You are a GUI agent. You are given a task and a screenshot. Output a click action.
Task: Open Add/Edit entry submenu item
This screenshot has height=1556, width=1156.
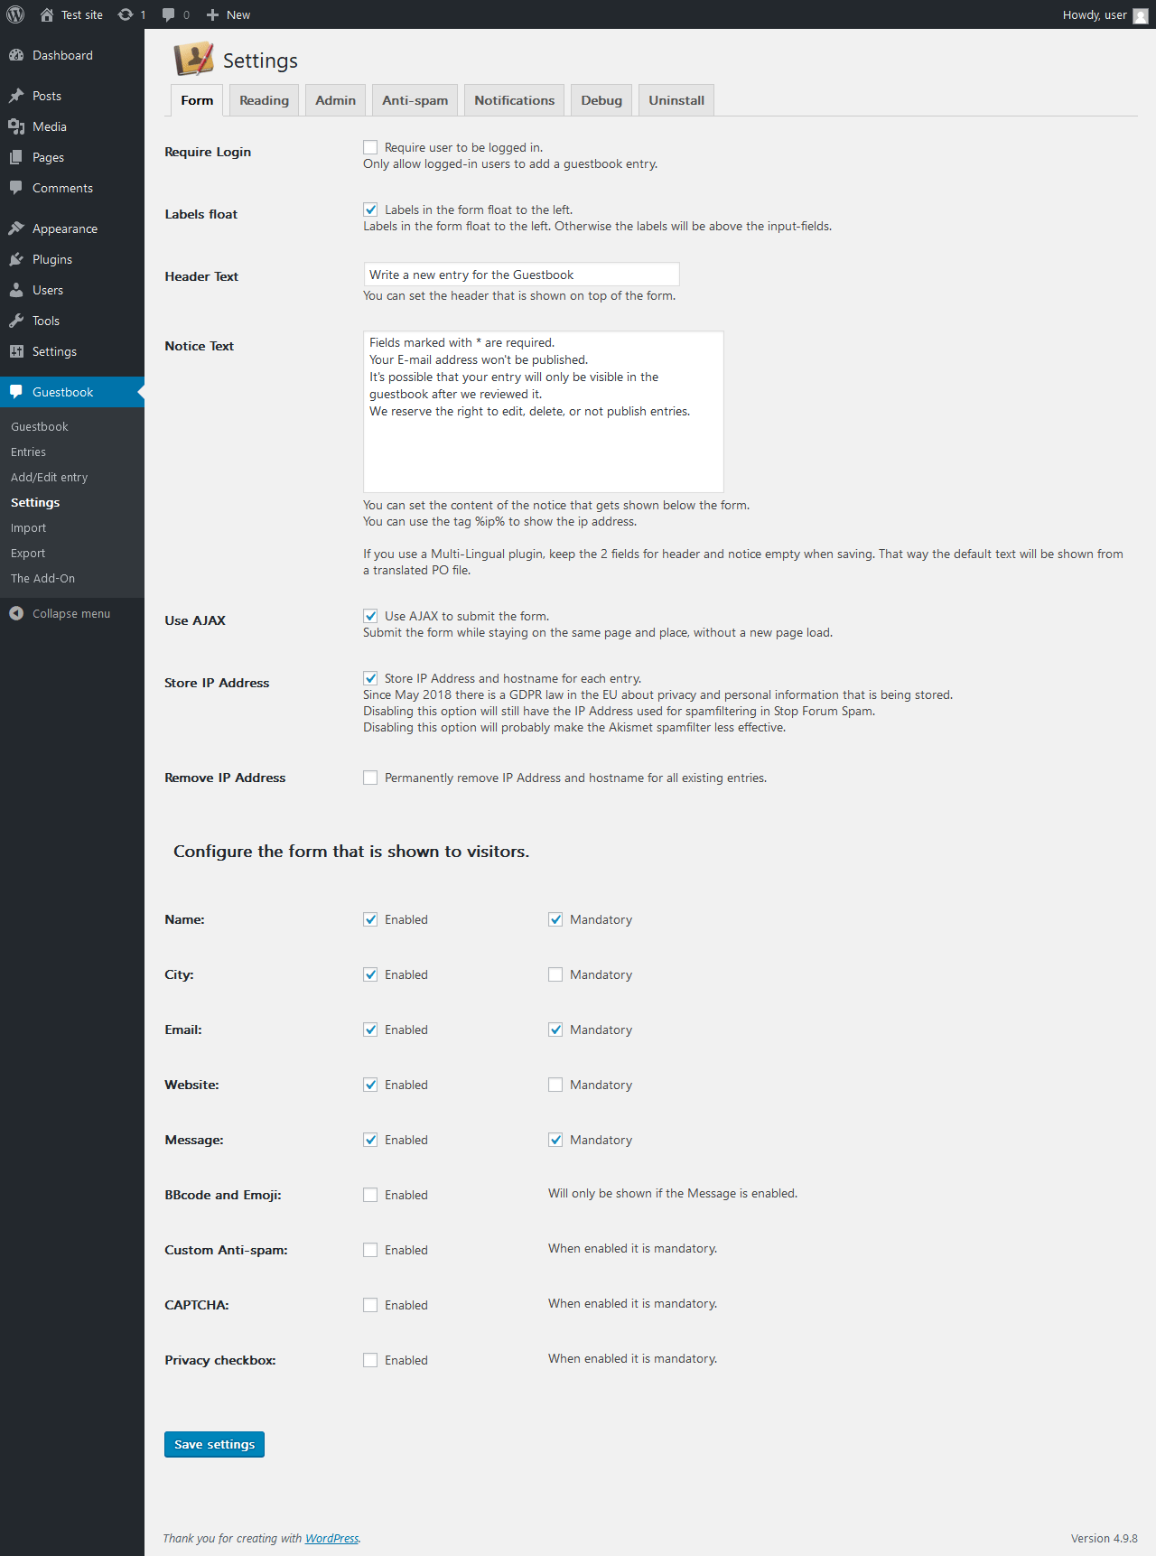click(50, 477)
